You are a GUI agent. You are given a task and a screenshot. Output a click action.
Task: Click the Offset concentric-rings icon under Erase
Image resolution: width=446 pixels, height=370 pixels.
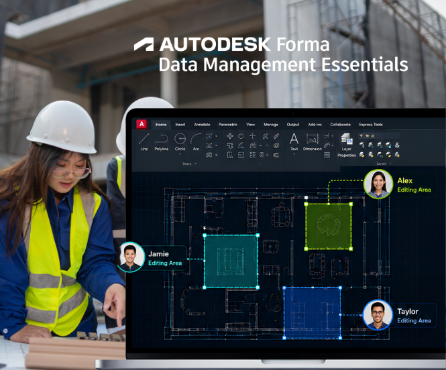coord(276,145)
